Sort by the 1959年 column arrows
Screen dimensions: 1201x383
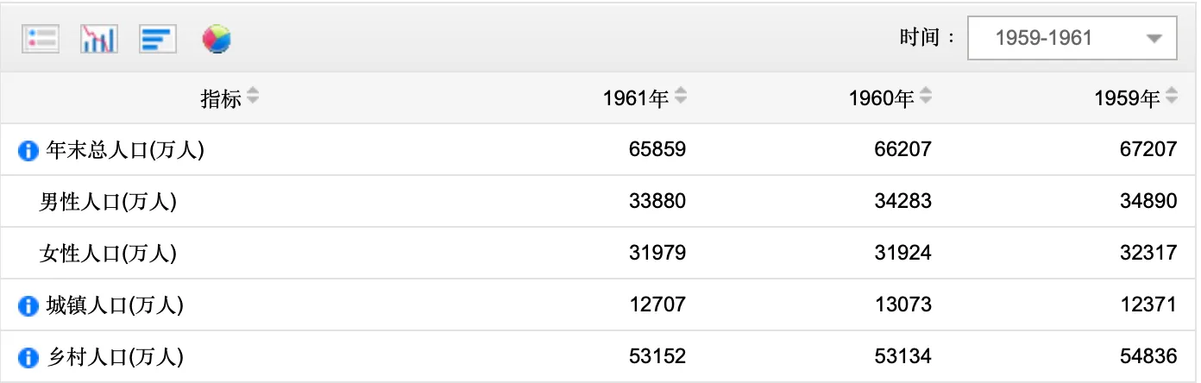[x=1171, y=97]
